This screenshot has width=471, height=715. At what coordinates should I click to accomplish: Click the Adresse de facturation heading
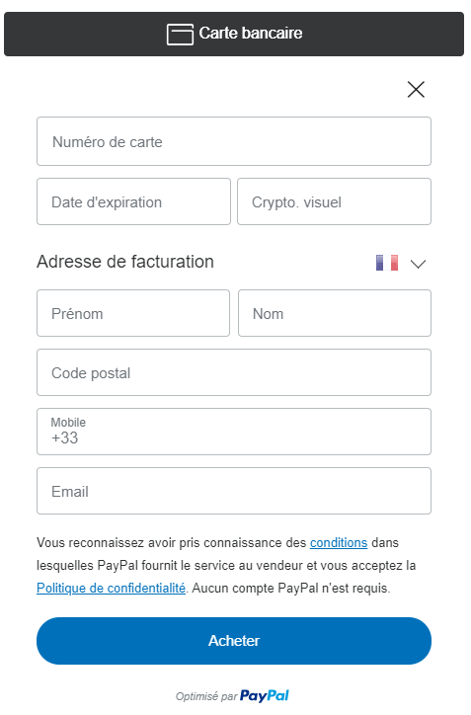125,262
